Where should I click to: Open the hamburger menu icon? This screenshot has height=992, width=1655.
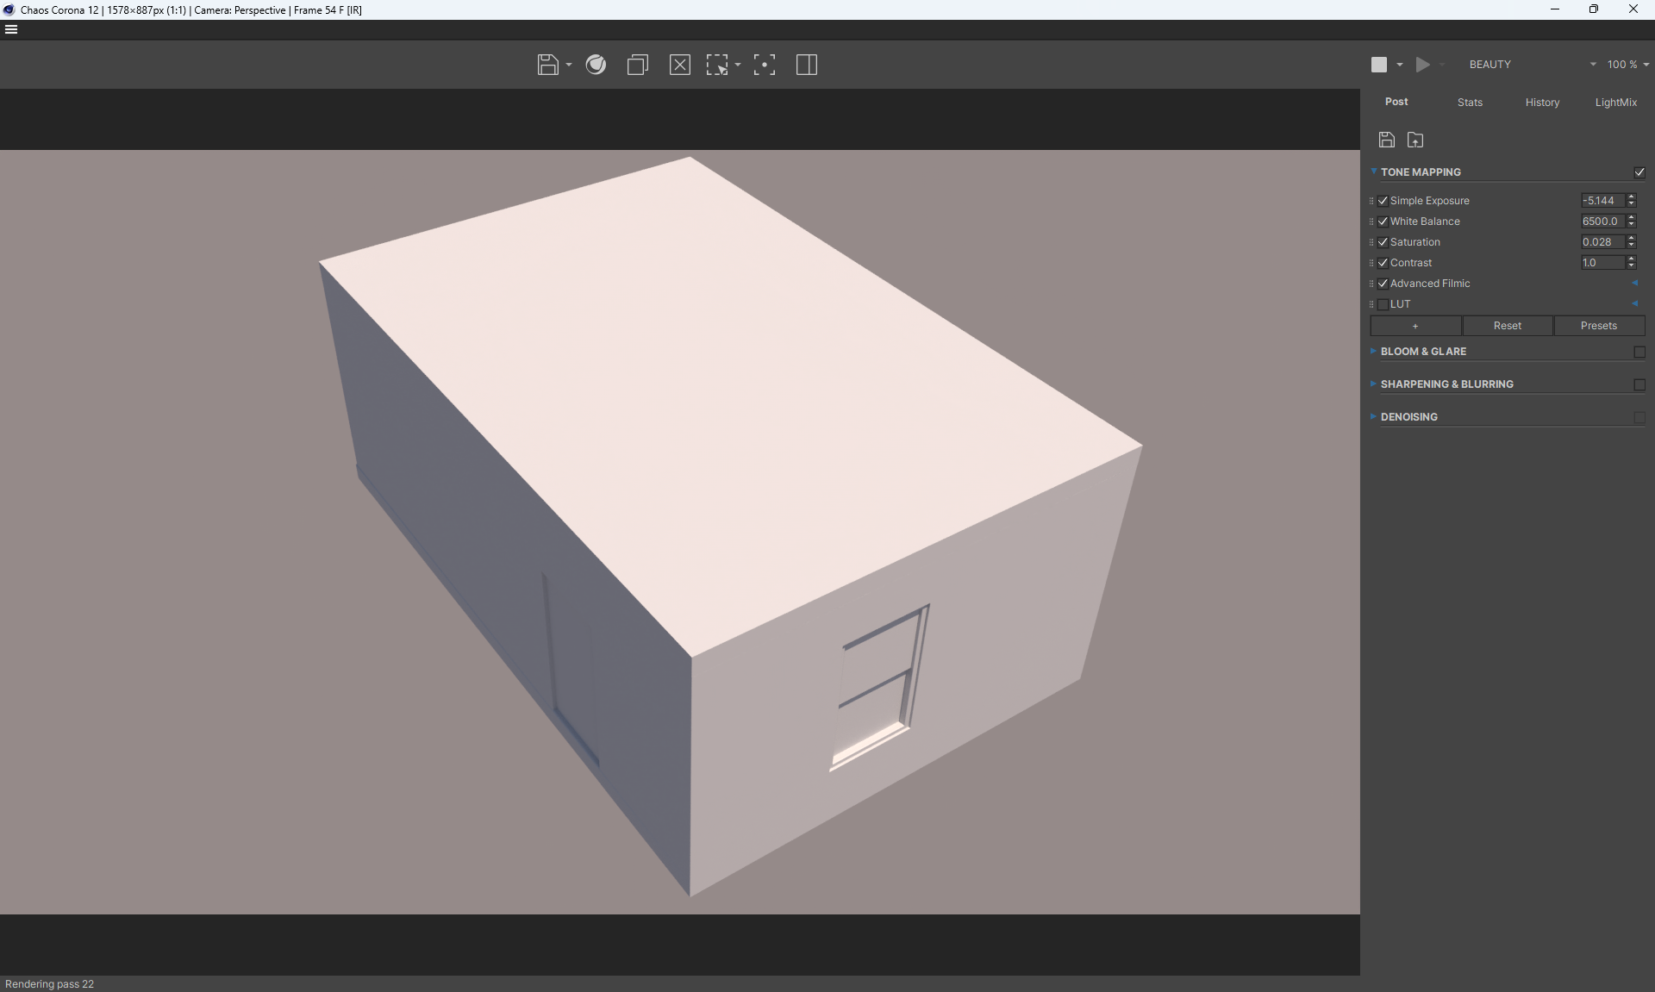coord(11,29)
